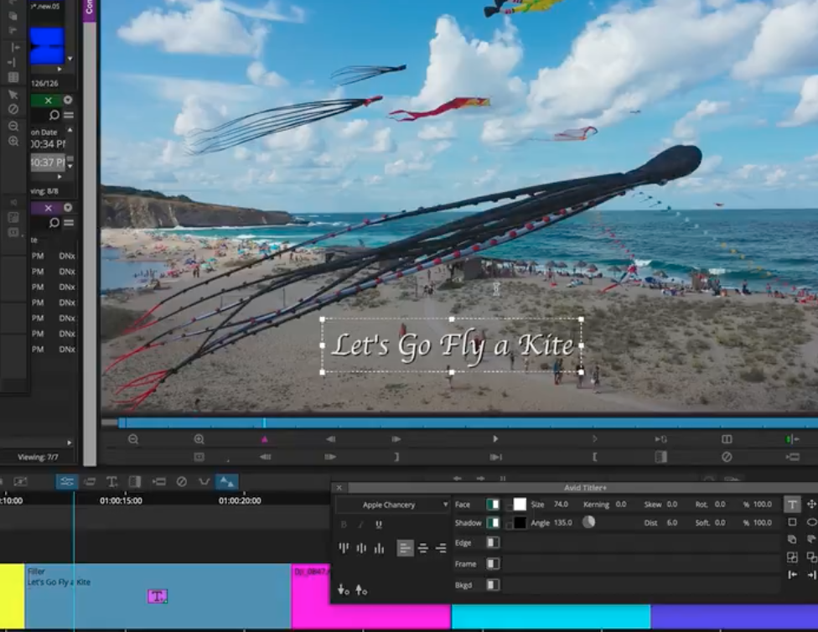The image size is (818, 632).
Task: Click the Avid Titler+ panel title bar
Action: point(587,485)
